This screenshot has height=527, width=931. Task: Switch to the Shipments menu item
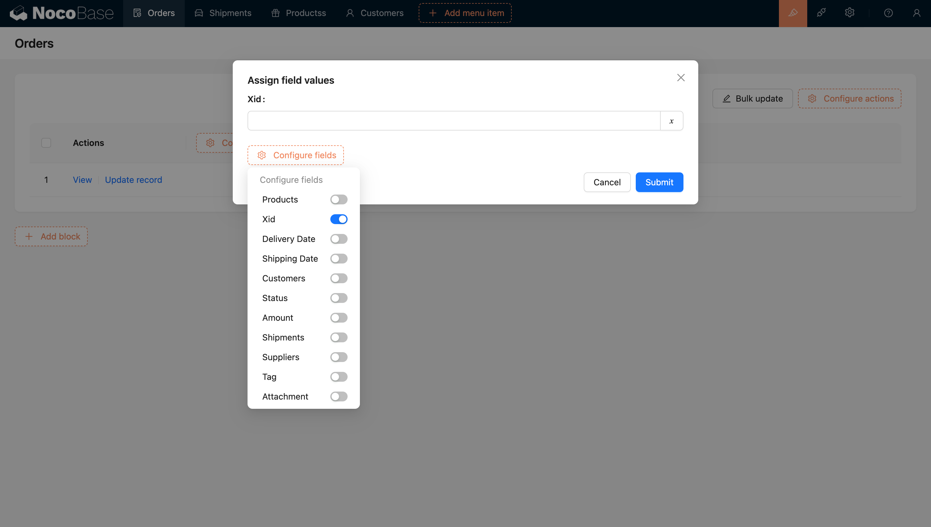[223, 13]
